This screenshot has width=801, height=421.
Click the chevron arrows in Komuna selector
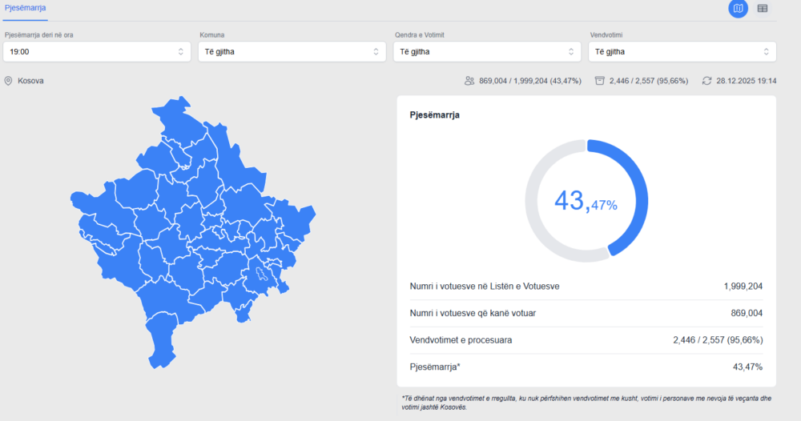(x=376, y=52)
